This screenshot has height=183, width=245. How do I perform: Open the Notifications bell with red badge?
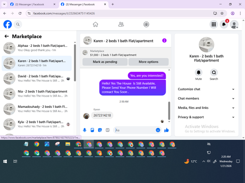click(x=224, y=24)
